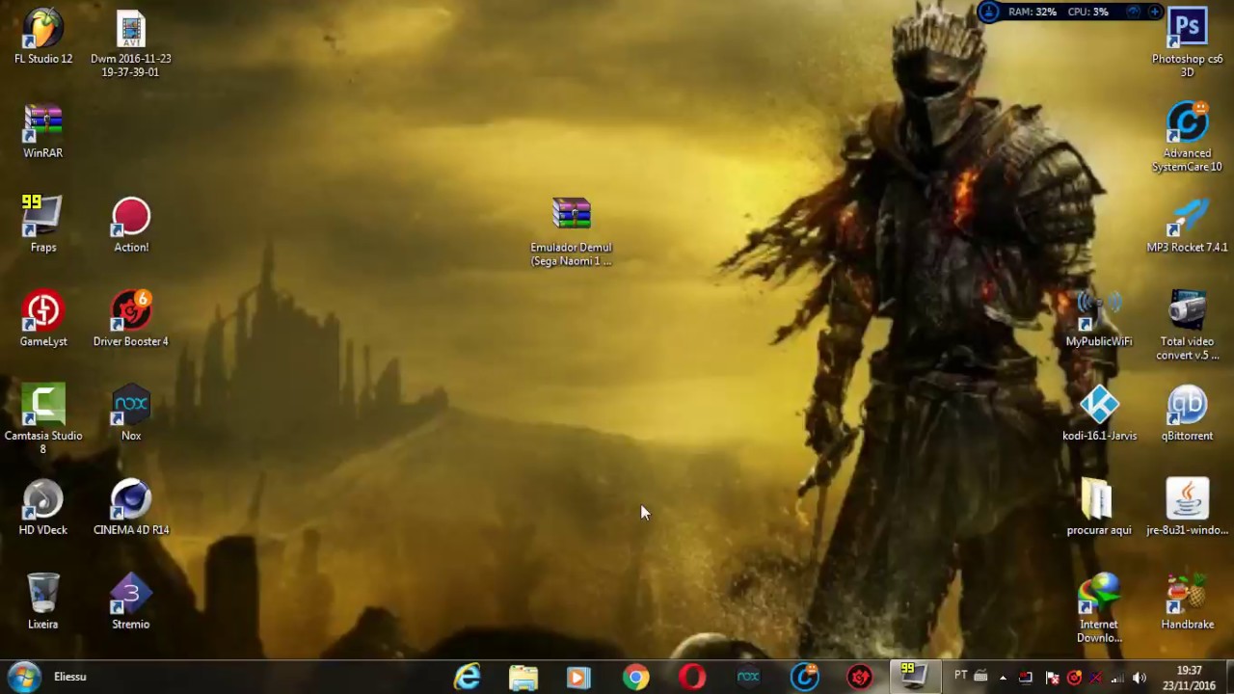The width and height of the screenshot is (1234, 694).
Task: Open the CINEMA 4D R14 shortcut
Action: click(x=131, y=507)
